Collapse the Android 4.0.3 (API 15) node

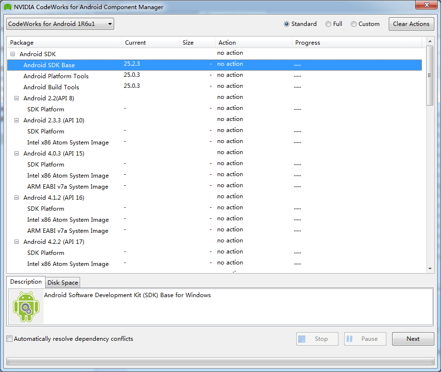(17, 154)
